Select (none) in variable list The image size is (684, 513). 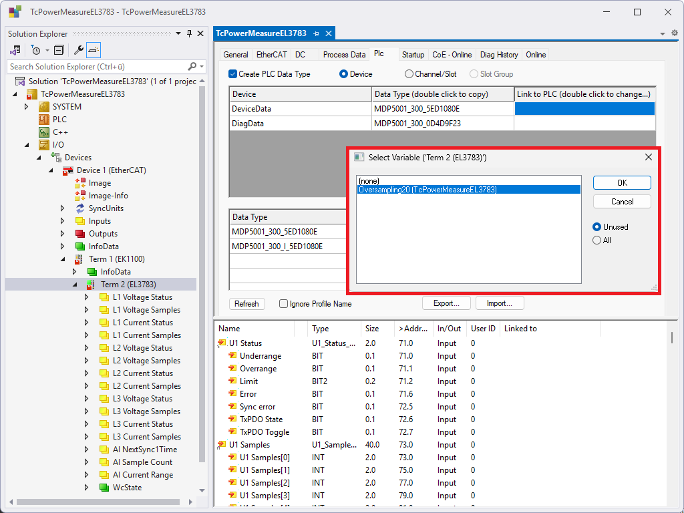coord(469,180)
